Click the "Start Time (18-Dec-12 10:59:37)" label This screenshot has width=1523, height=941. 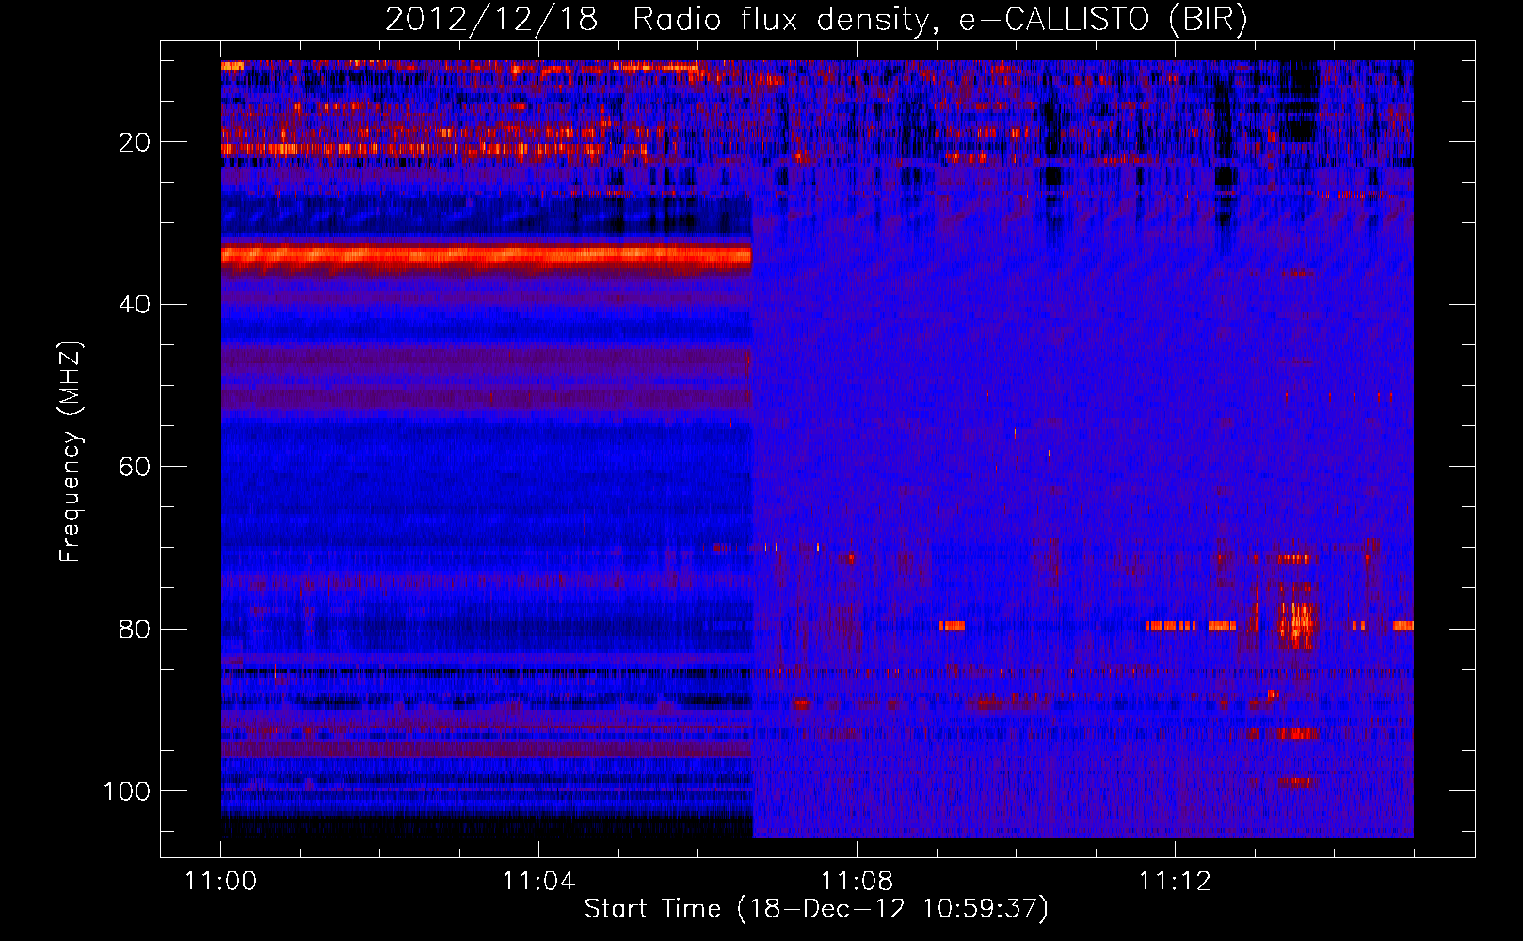[x=816, y=909]
